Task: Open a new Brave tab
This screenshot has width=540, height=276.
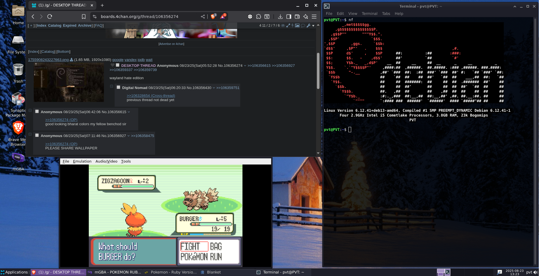Action: (x=102, y=5)
